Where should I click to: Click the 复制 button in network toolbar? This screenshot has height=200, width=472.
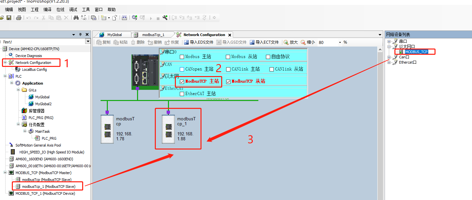coord(103,42)
